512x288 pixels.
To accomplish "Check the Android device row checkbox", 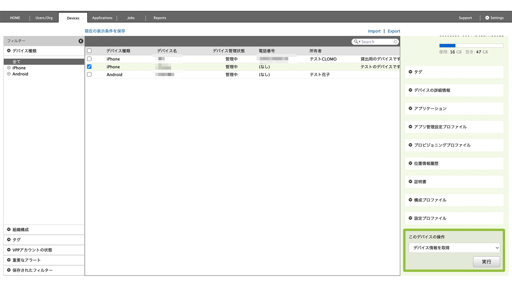I will tap(89, 75).
